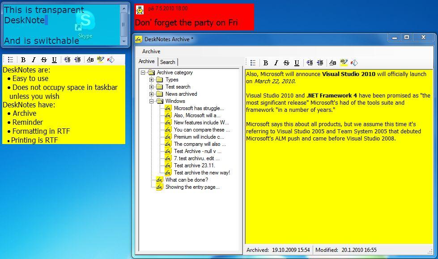Image resolution: width=438 pixels, height=259 pixels.
Task: Open the note 'Test archive 23.11.'
Action: pyautogui.click(x=195, y=166)
